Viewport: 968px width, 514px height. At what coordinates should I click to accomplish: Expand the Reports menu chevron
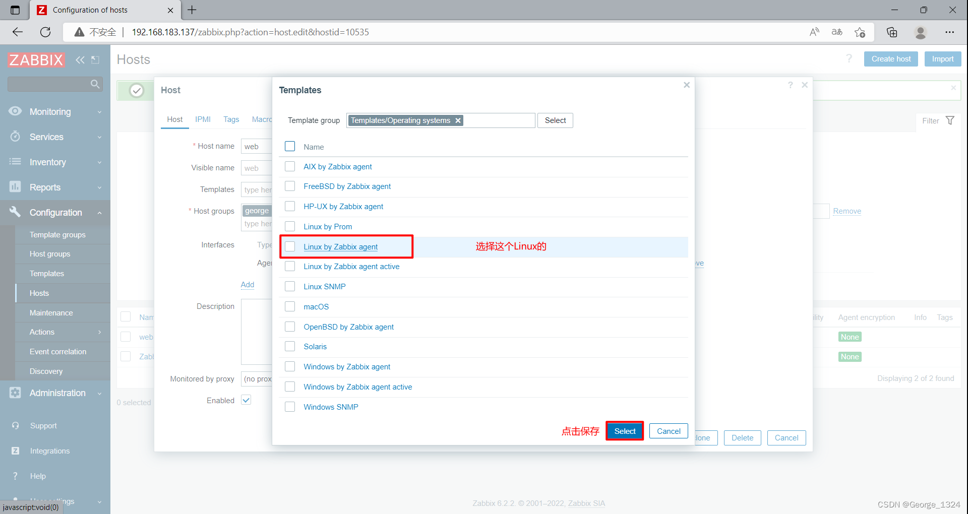[99, 187]
